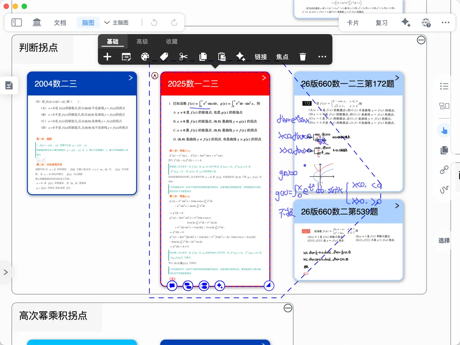Expand the left side panel chevron

[x=5, y=272]
